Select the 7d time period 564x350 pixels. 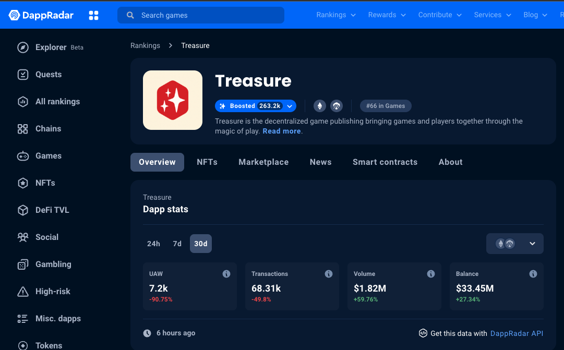click(x=177, y=243)
